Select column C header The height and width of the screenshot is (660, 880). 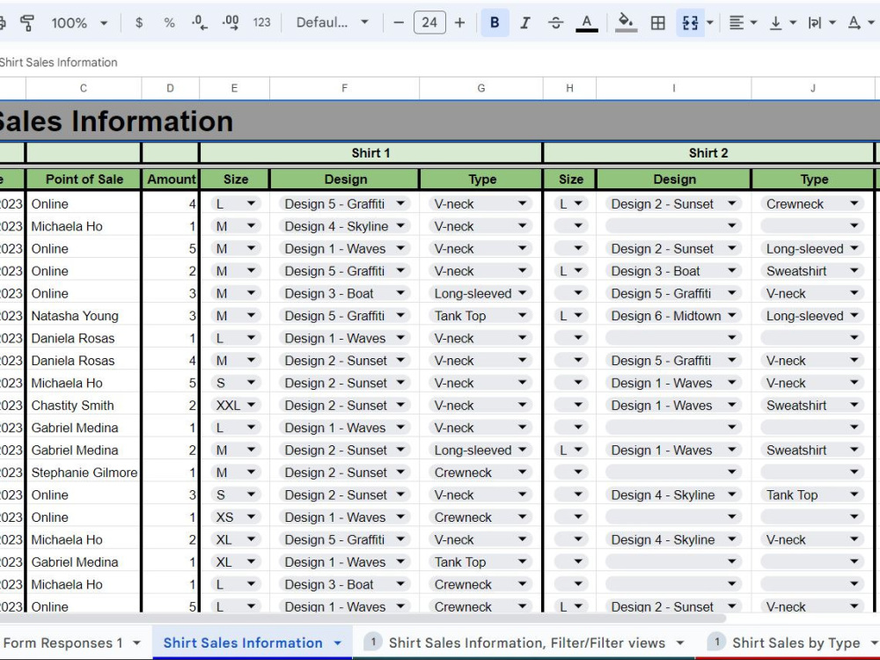tap(83, 88)
